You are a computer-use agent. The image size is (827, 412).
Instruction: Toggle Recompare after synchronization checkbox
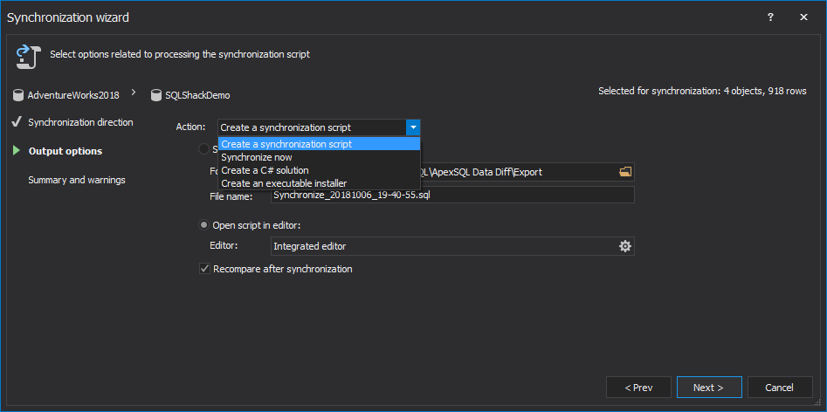point(204,270)
